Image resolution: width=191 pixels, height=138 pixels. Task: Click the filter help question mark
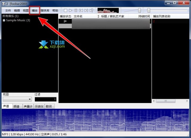(x=55, y=99)
